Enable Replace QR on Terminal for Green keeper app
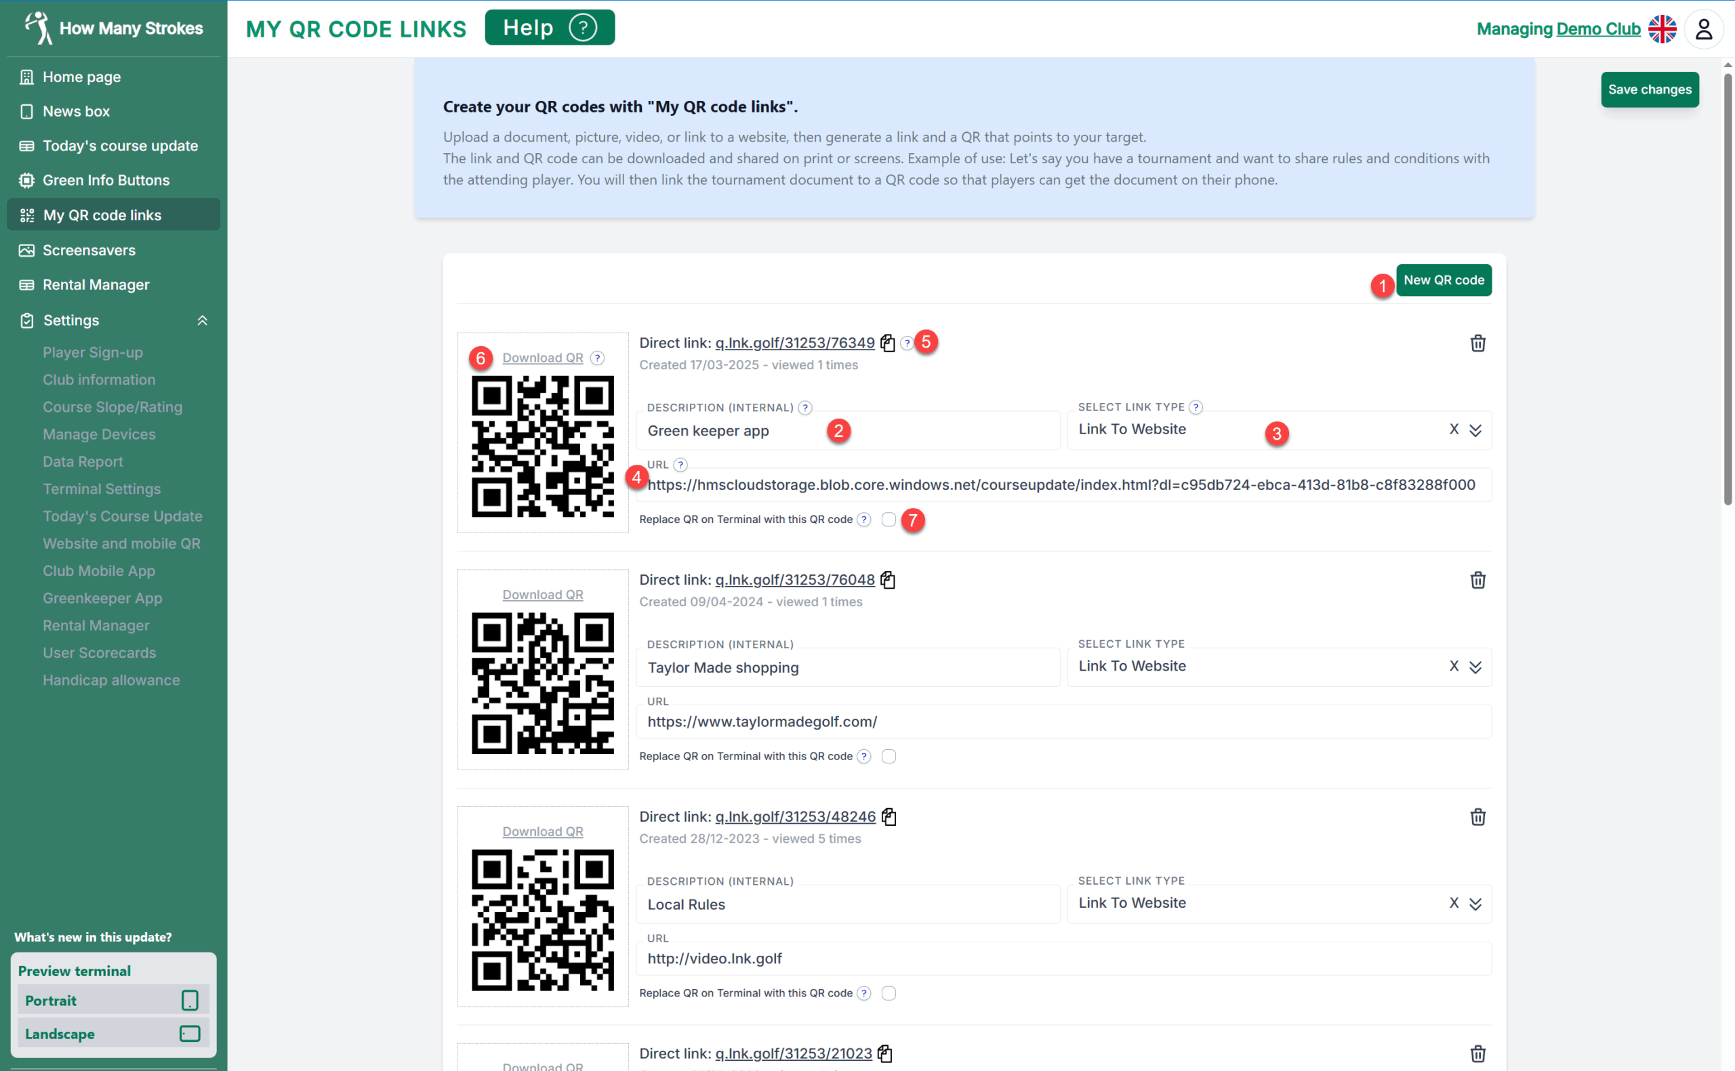This screenshot has width=1735, height=1071. tap(889, 519)
